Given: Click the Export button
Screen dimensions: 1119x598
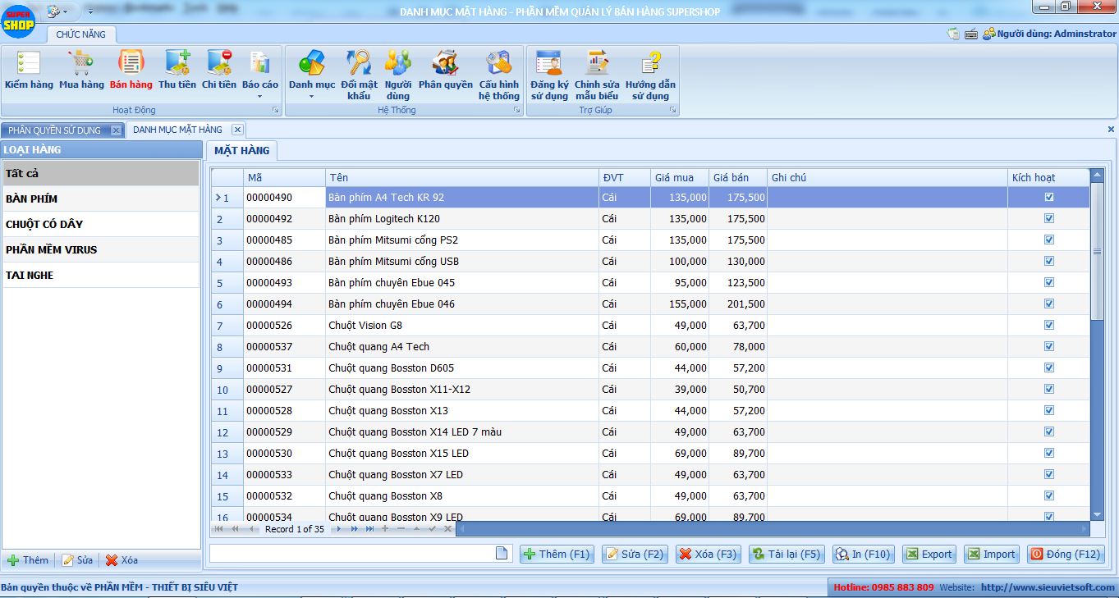Looking at the screenshot, I should (x=929, y=555).
